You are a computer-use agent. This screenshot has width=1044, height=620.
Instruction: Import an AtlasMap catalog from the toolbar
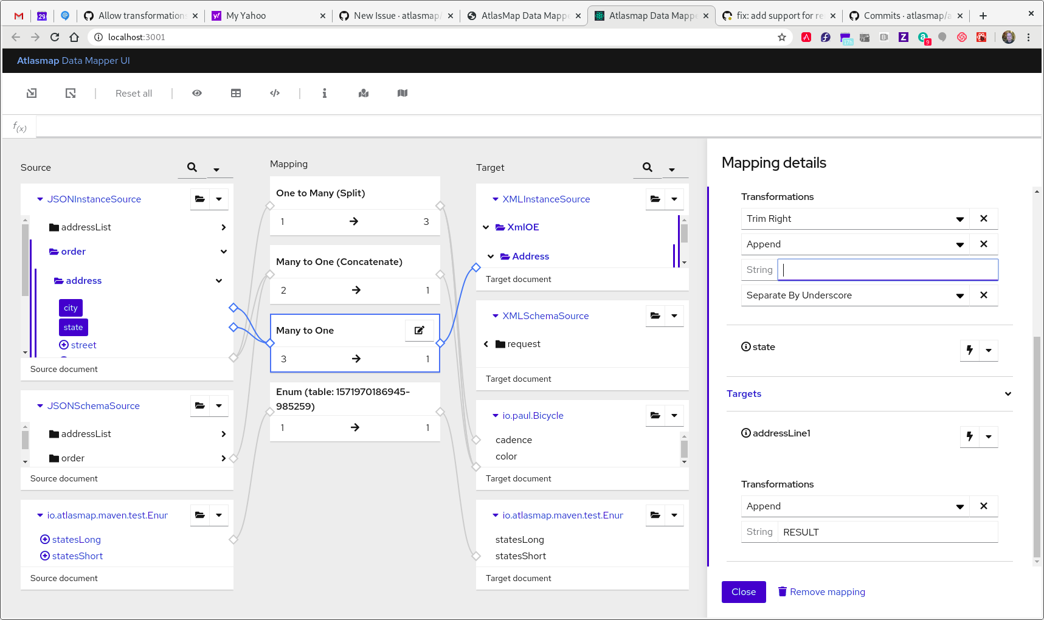click(31, 93)
